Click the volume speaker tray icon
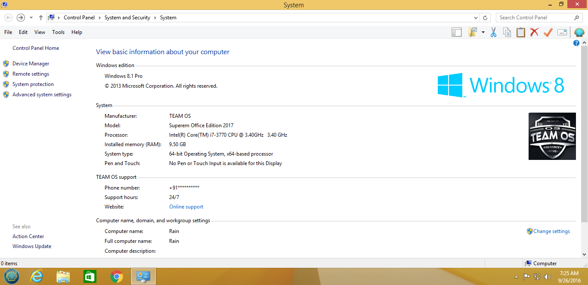This screenshot has height=285, width=588. click(548, 276)
